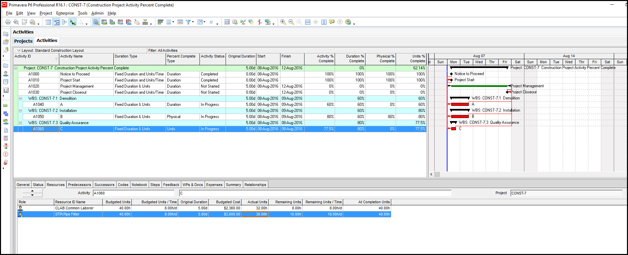Collapse WBS CONST-7.3 Quality Assurance group
Viewport: 628px width, 255px height.
[x=20, y=123]
